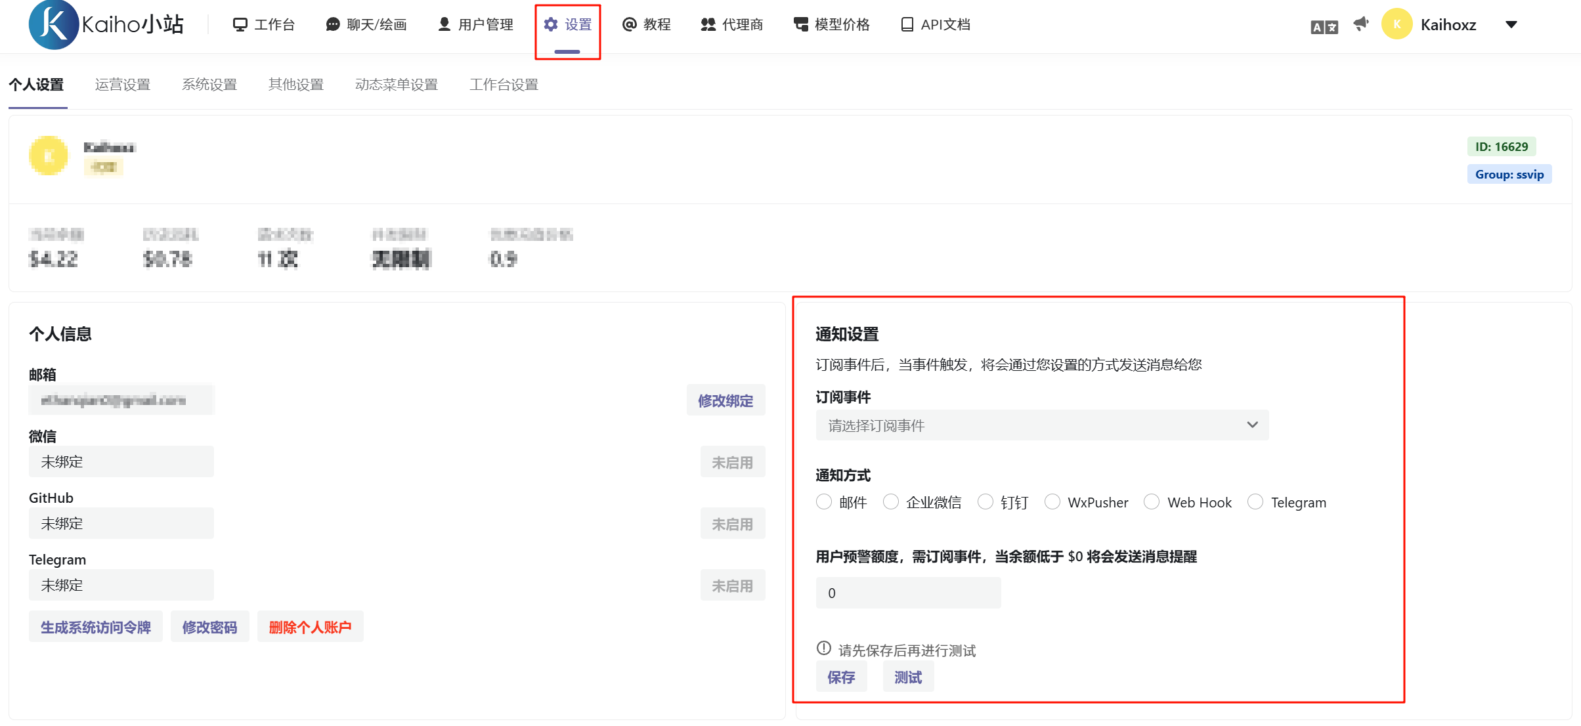Switch to the 系统设置 tab

(x=209, y=85)
